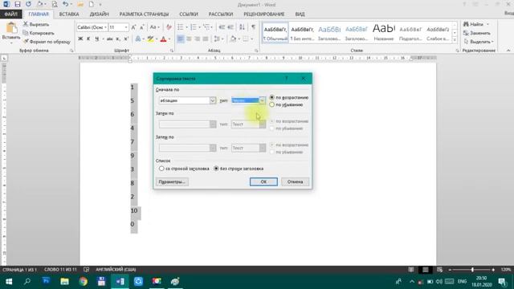Viewport: 514px width, 289px height.
Task: Align text left
Action: pos(181,39)
